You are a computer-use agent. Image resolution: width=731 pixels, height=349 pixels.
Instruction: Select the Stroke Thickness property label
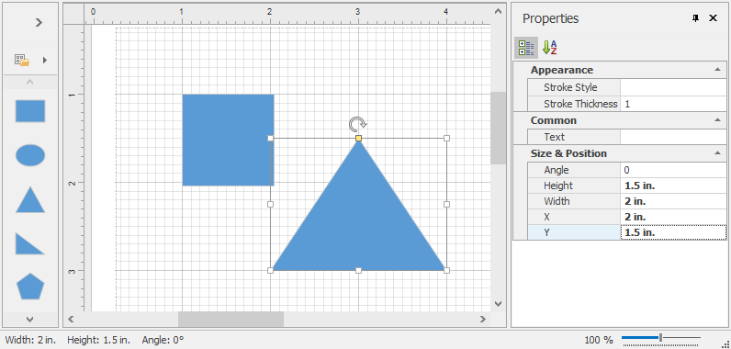coord(580,104)
